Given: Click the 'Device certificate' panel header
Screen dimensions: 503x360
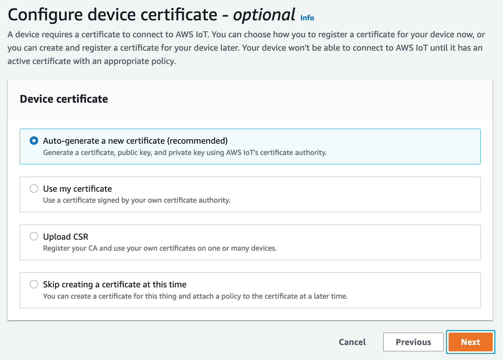Looking at the screenshot, I should [64, 99].
